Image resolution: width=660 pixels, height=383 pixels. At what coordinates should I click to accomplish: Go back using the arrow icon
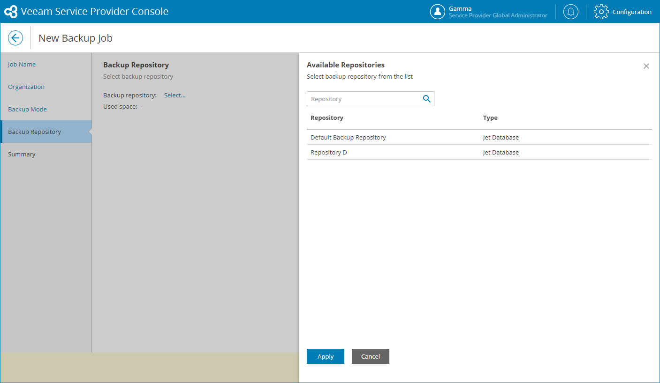point(15,38)
